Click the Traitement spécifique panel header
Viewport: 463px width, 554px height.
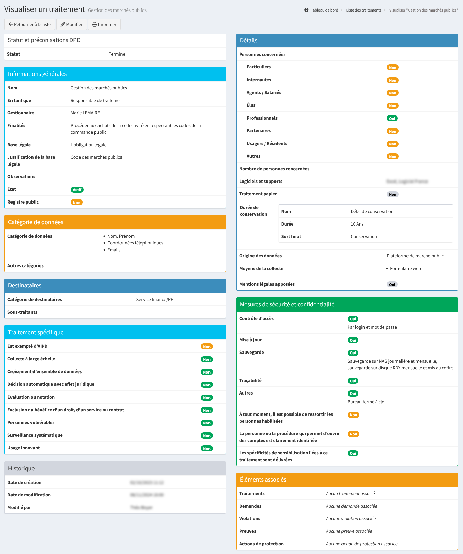click(115, 332)
